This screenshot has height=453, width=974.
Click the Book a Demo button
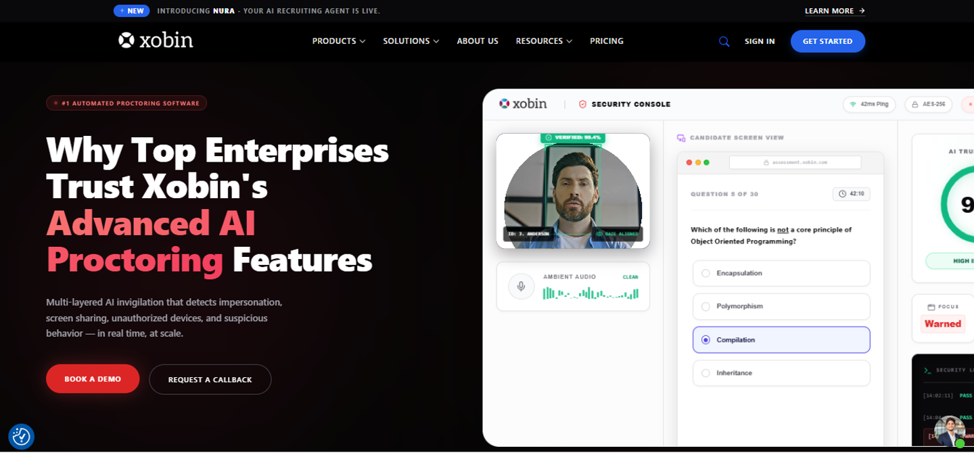pyautogui.click(x=93, y=379)
